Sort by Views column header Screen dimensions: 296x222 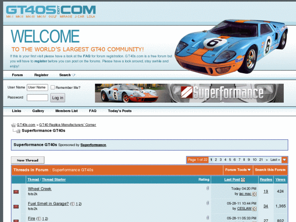click(x=281, y=180)
